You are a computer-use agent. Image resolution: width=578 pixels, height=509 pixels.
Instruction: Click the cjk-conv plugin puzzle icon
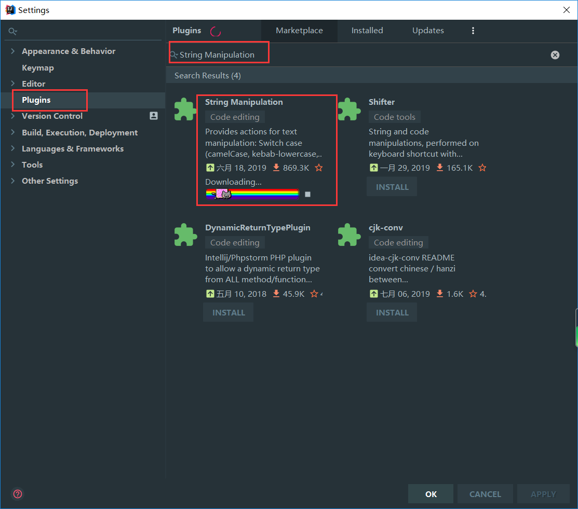[349, 235]
